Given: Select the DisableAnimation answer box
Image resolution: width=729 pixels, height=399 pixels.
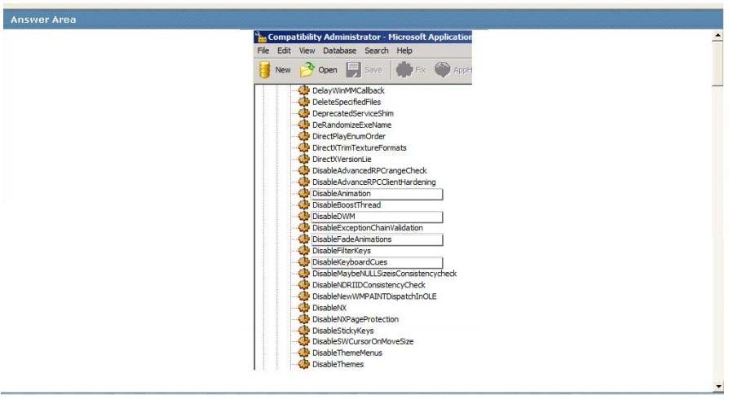Looking at the screenshot, I should pyautogui.click(x=376, y=194).
